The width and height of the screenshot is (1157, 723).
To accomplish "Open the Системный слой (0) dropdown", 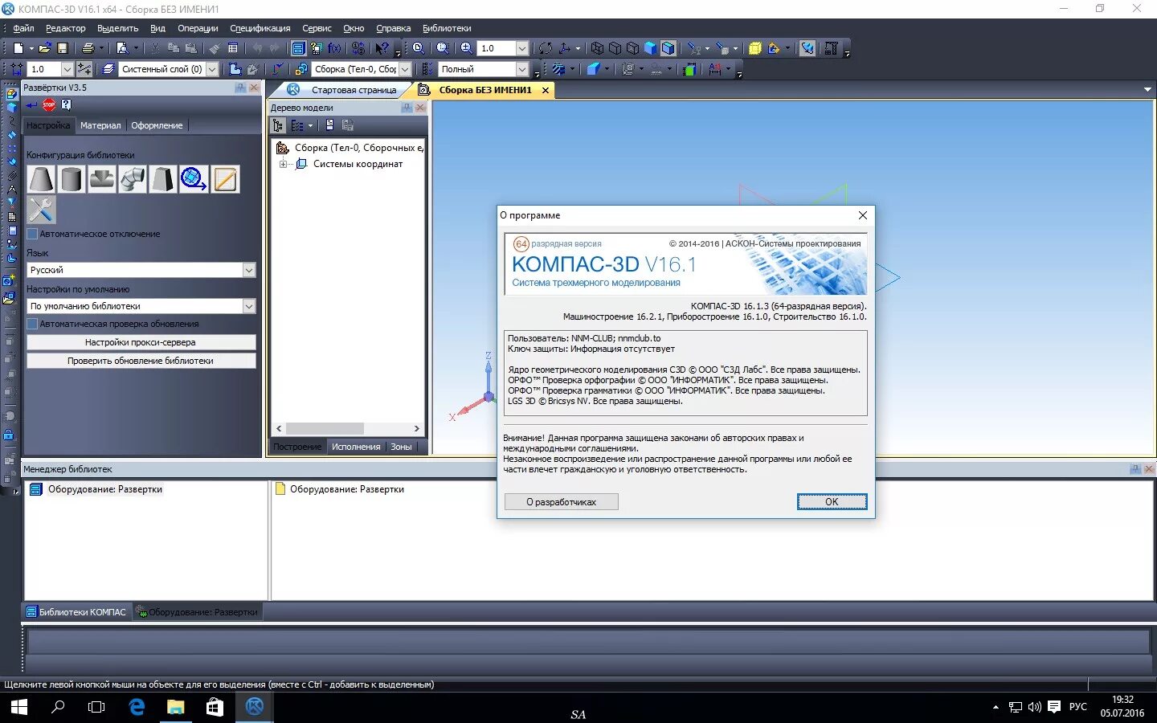I will [x=212, y=69].
